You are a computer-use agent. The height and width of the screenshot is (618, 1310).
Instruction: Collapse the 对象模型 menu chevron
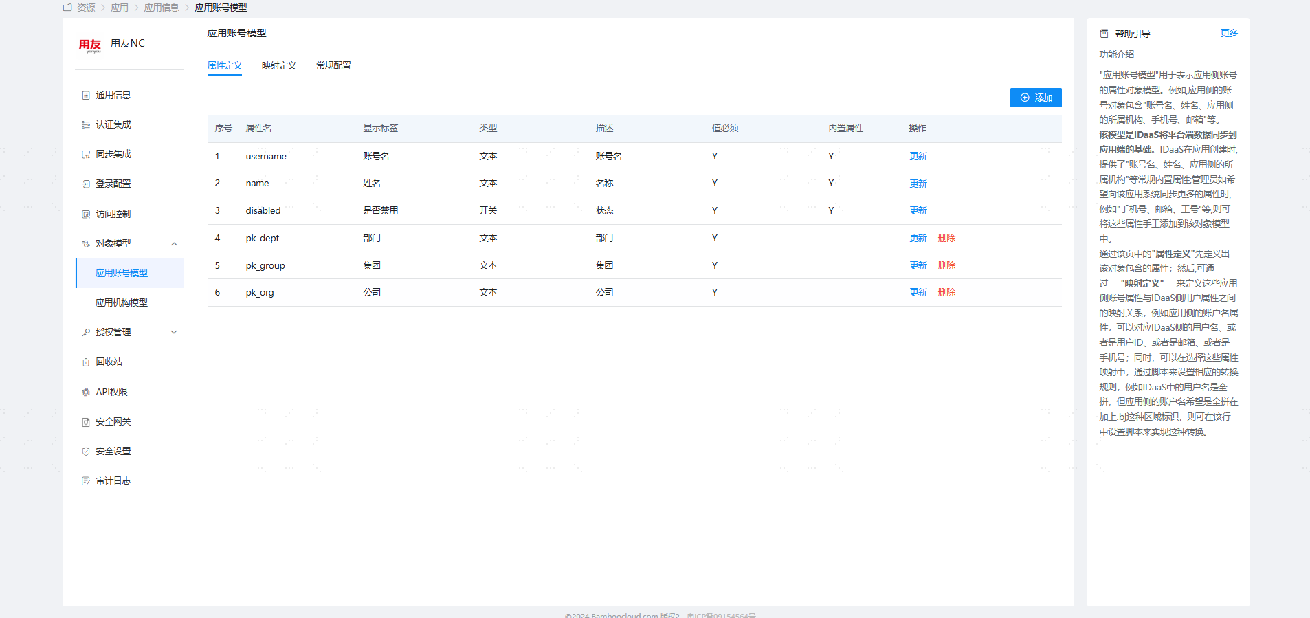pos(174,244)
